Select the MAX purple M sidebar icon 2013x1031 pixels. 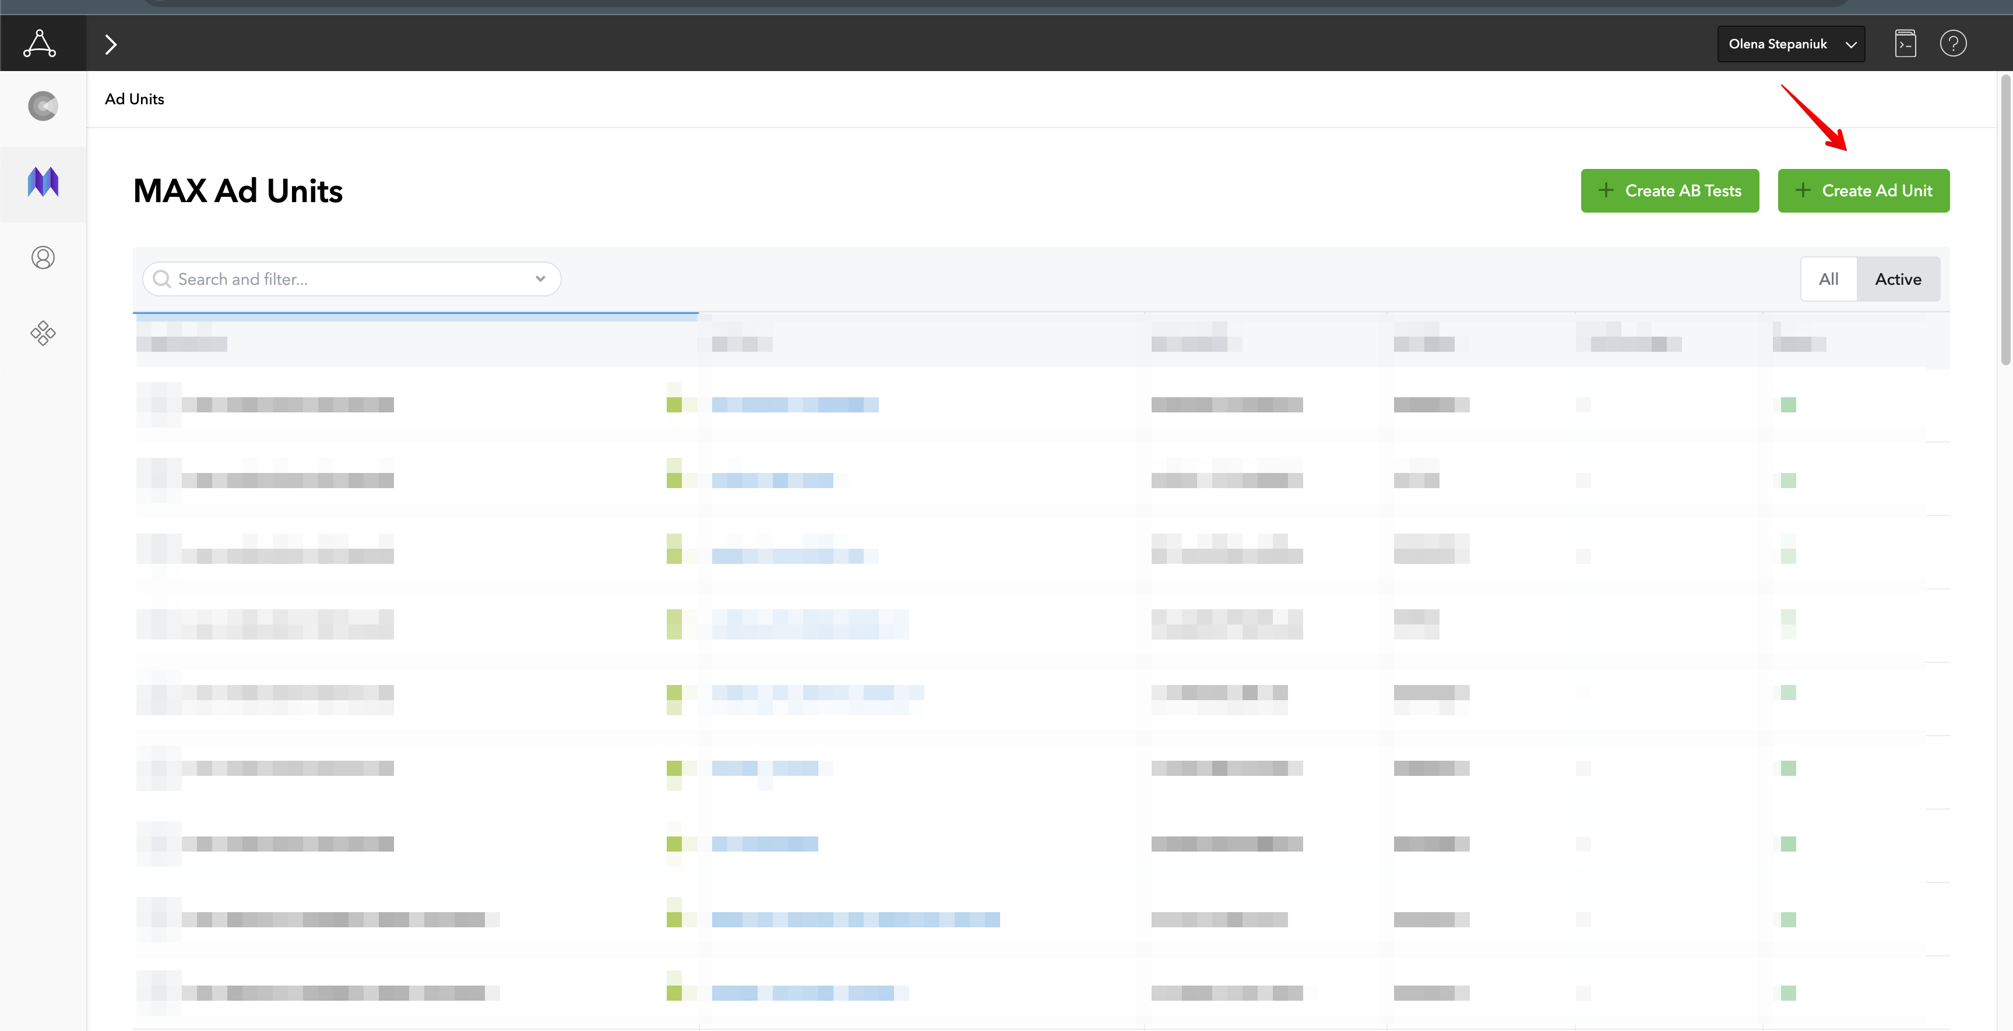point(43,182)
